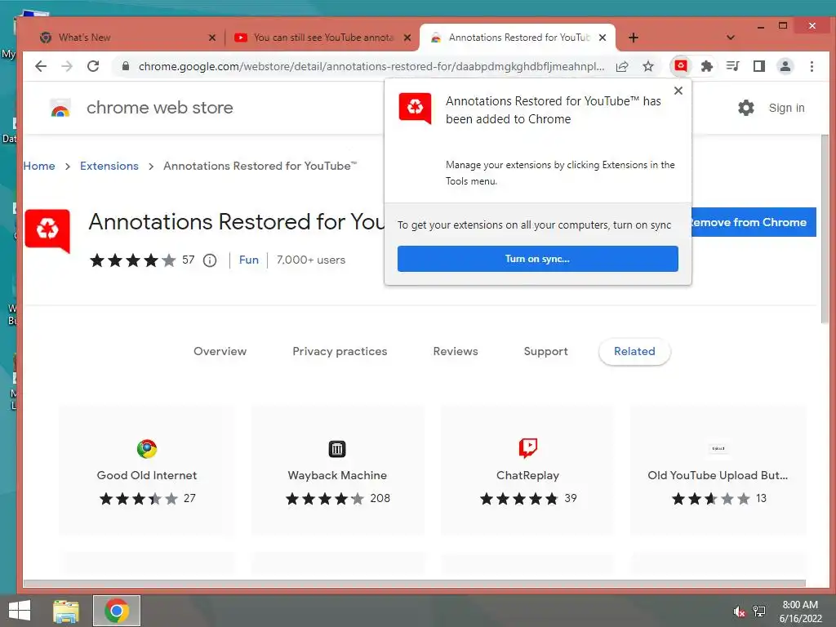The image size is (836, 627).
Task: Click the Sign in link
Action: tap(786, 108)
